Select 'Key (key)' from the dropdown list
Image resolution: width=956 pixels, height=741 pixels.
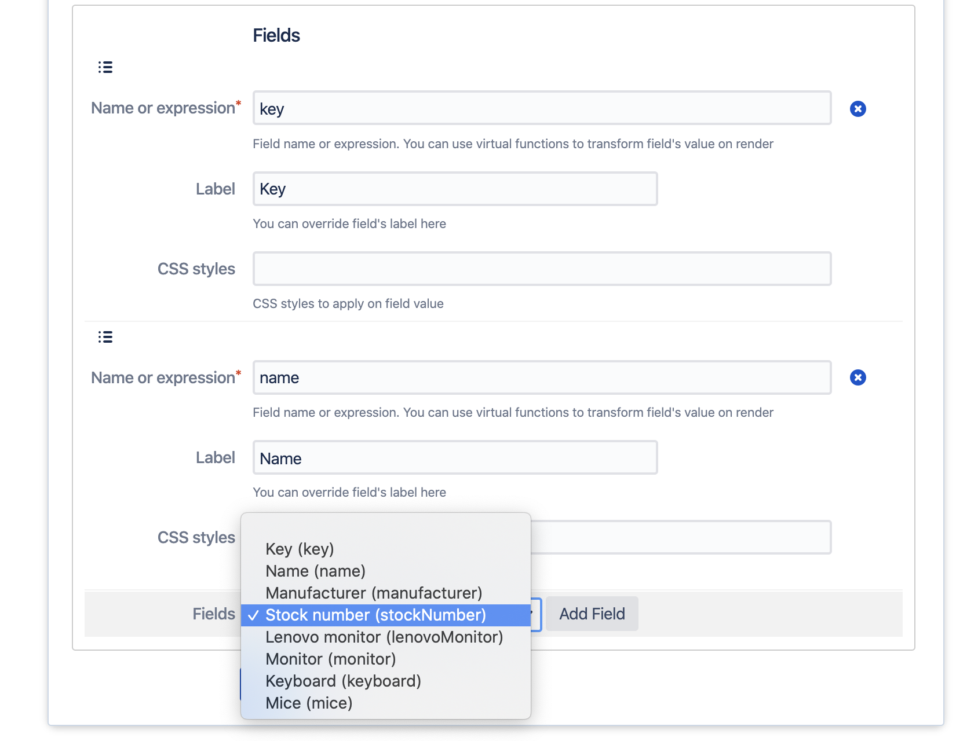[x=386, y=549]
